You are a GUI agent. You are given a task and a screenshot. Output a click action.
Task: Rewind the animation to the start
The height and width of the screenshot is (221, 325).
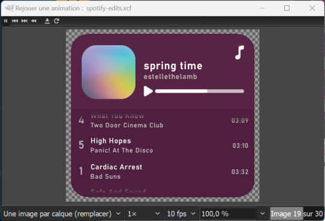click(34, 20)
